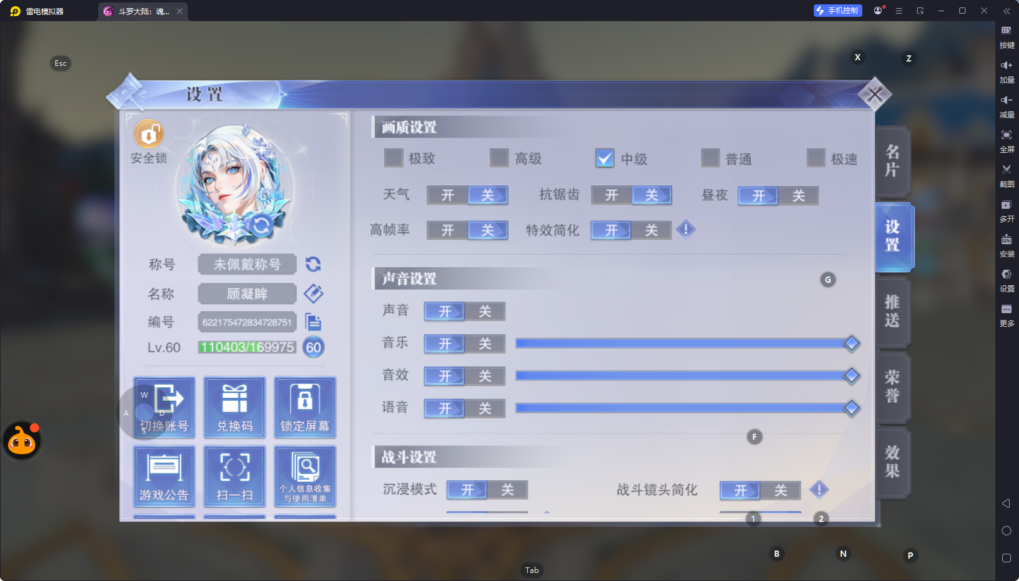
Task: Click the 手机控制 button in the title bar
Action: [837, 10]
